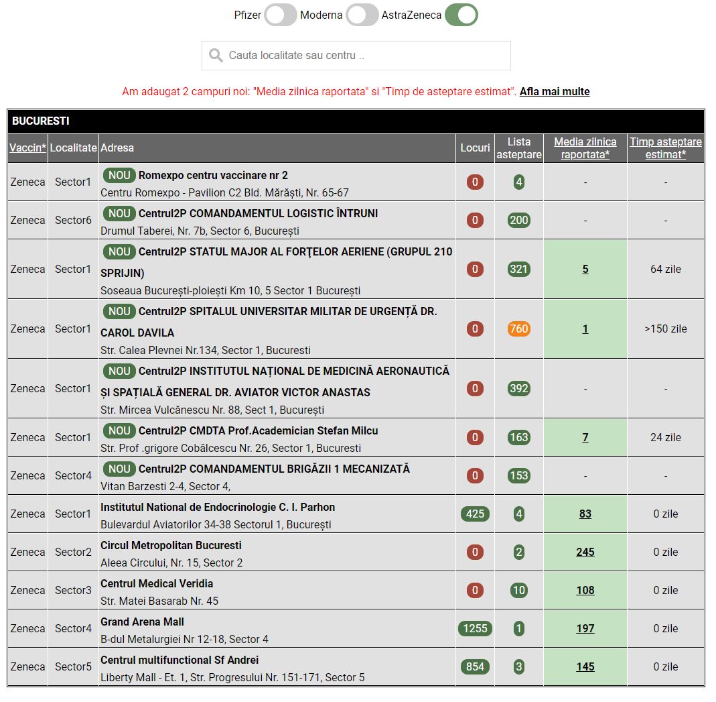Image resolution: width=716 pixels, height=702 pixels.
Task: Click the '64 zile' waiting time cell
Action: pos(665,269)
